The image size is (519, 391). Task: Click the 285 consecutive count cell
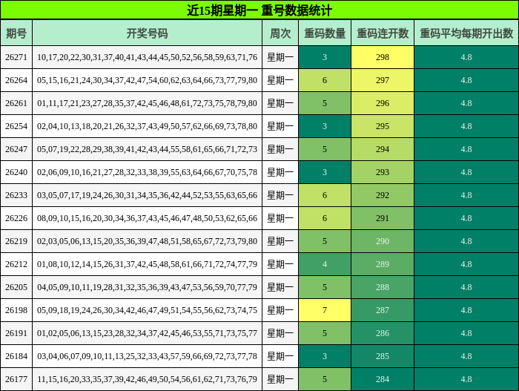point(383,356)
